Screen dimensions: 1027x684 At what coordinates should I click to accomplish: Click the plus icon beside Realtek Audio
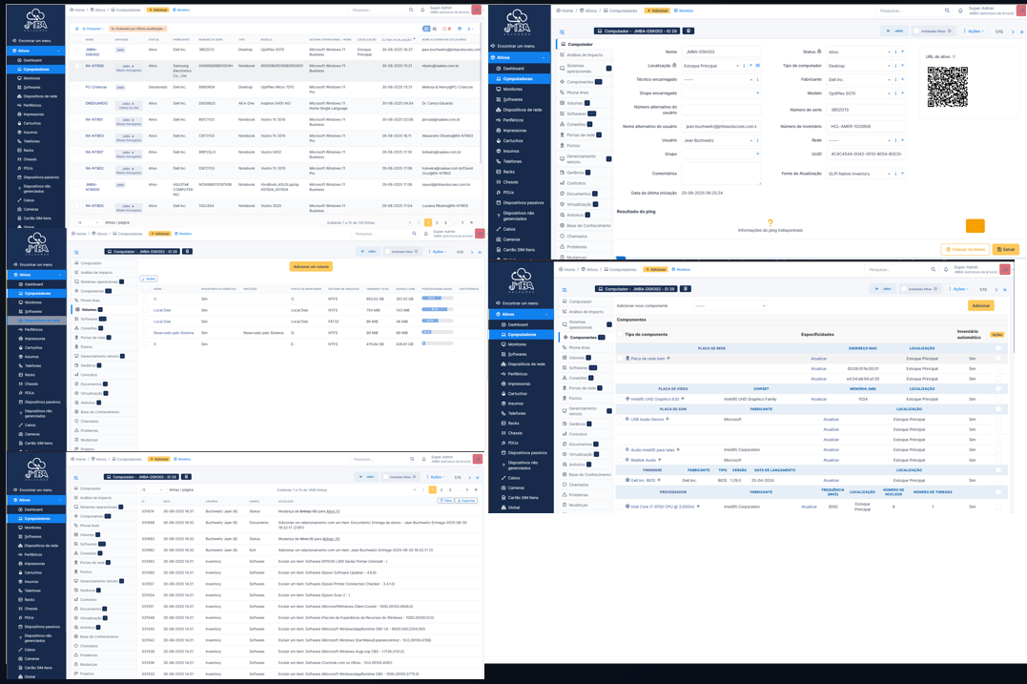660,460
